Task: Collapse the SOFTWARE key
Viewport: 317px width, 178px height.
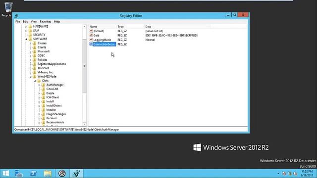Action: coord(26,39)
